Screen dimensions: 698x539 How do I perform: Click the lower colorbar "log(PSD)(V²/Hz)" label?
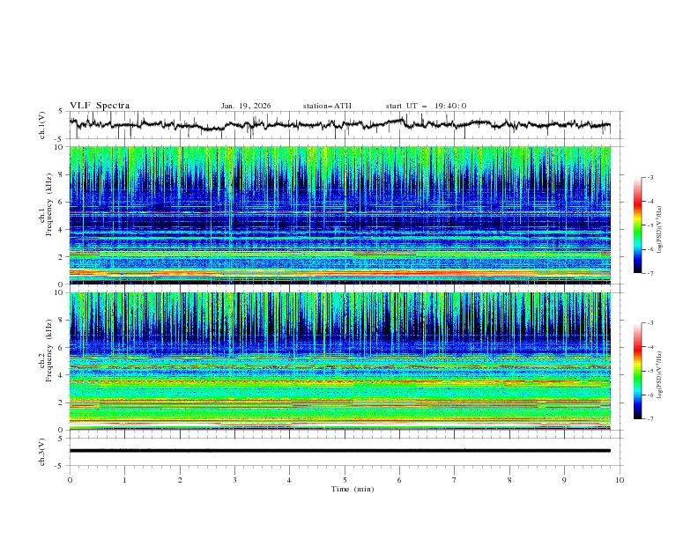659,375
